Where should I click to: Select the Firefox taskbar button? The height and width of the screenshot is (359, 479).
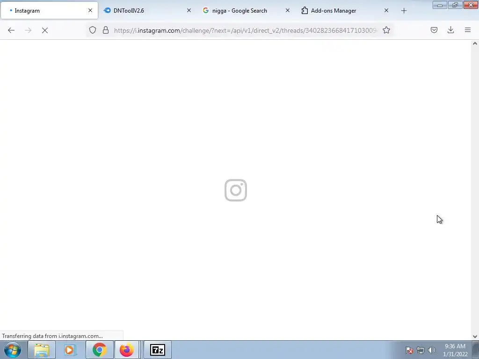tap(126, 350)
